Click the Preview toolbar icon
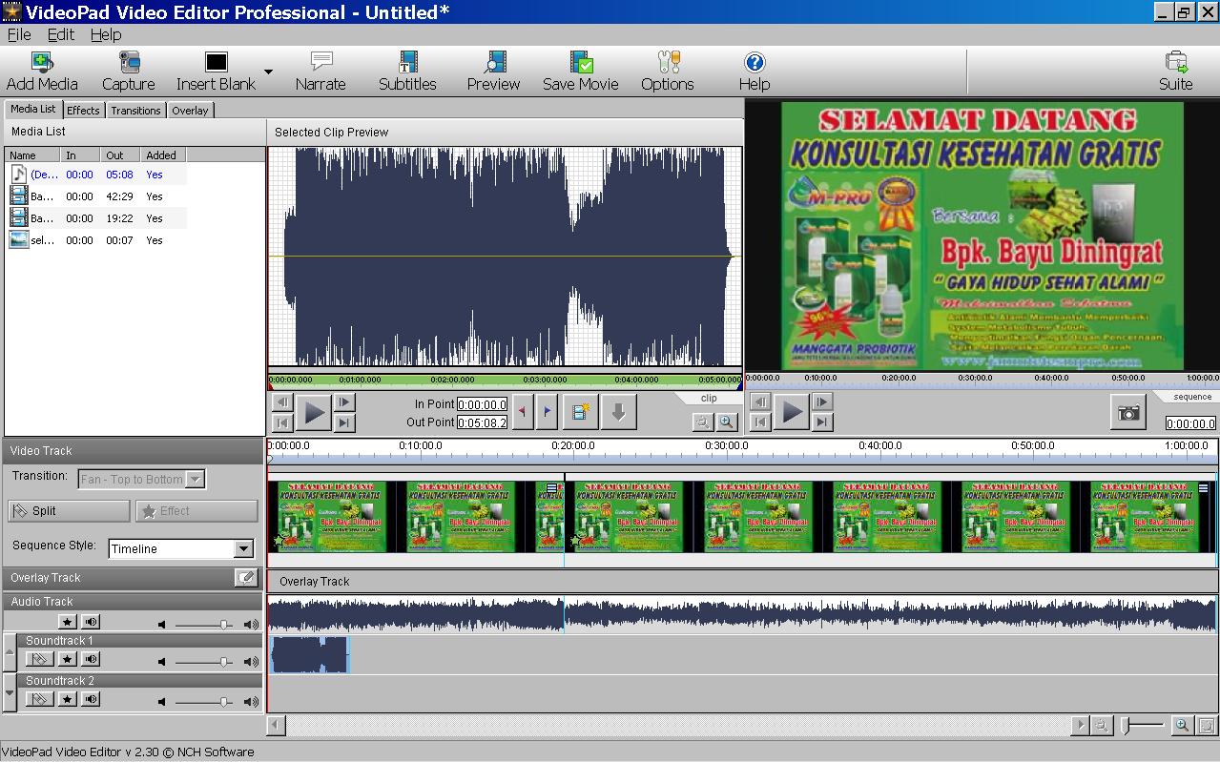Viewport: 1220px width, 762px height. point(494,63)
